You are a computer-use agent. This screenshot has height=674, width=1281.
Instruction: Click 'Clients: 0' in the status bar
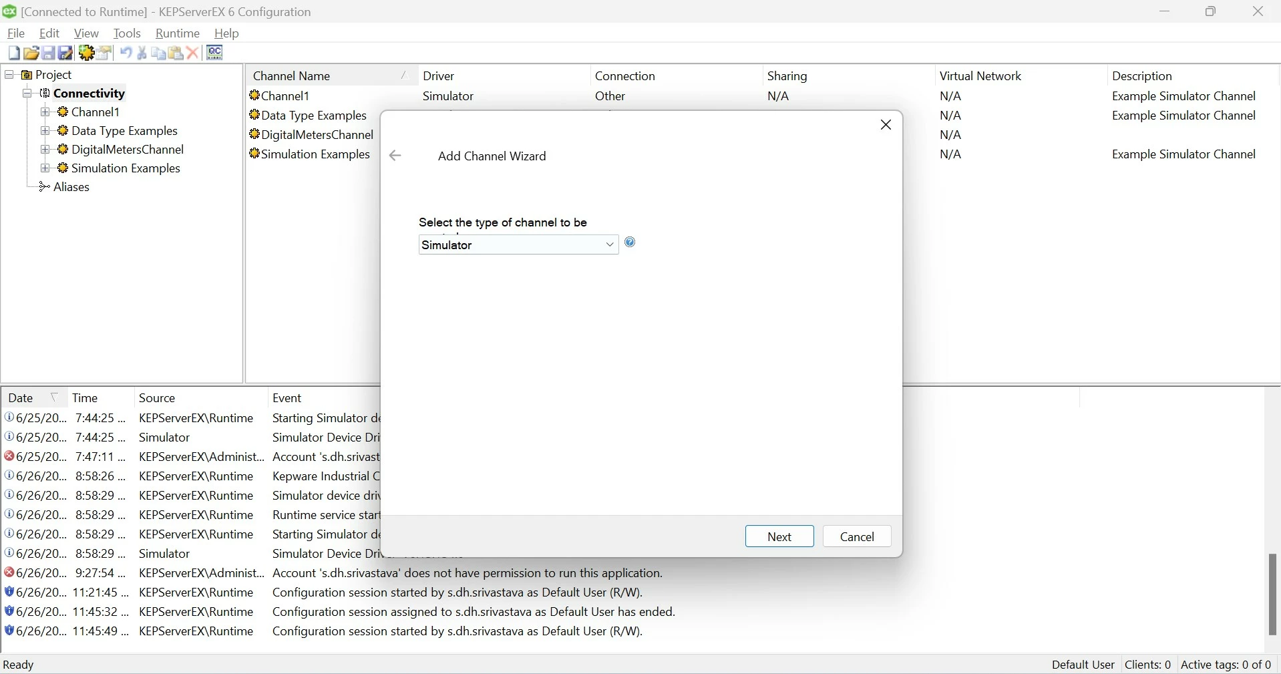tap(1148, 665)
